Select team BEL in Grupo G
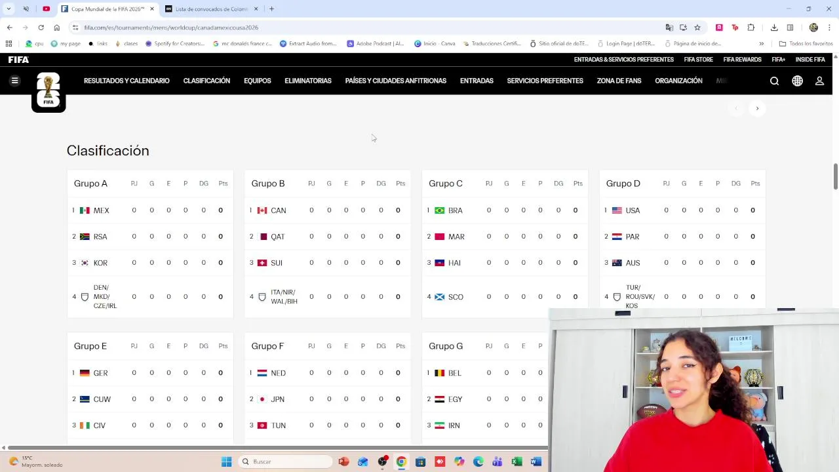The image size is (839, 472). pos(455,373)
